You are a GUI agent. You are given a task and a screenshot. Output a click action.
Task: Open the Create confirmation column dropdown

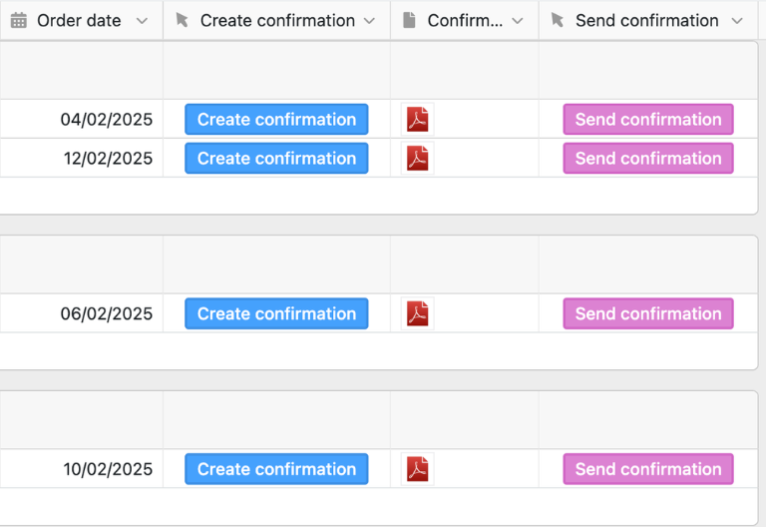[x=370, y=21]
